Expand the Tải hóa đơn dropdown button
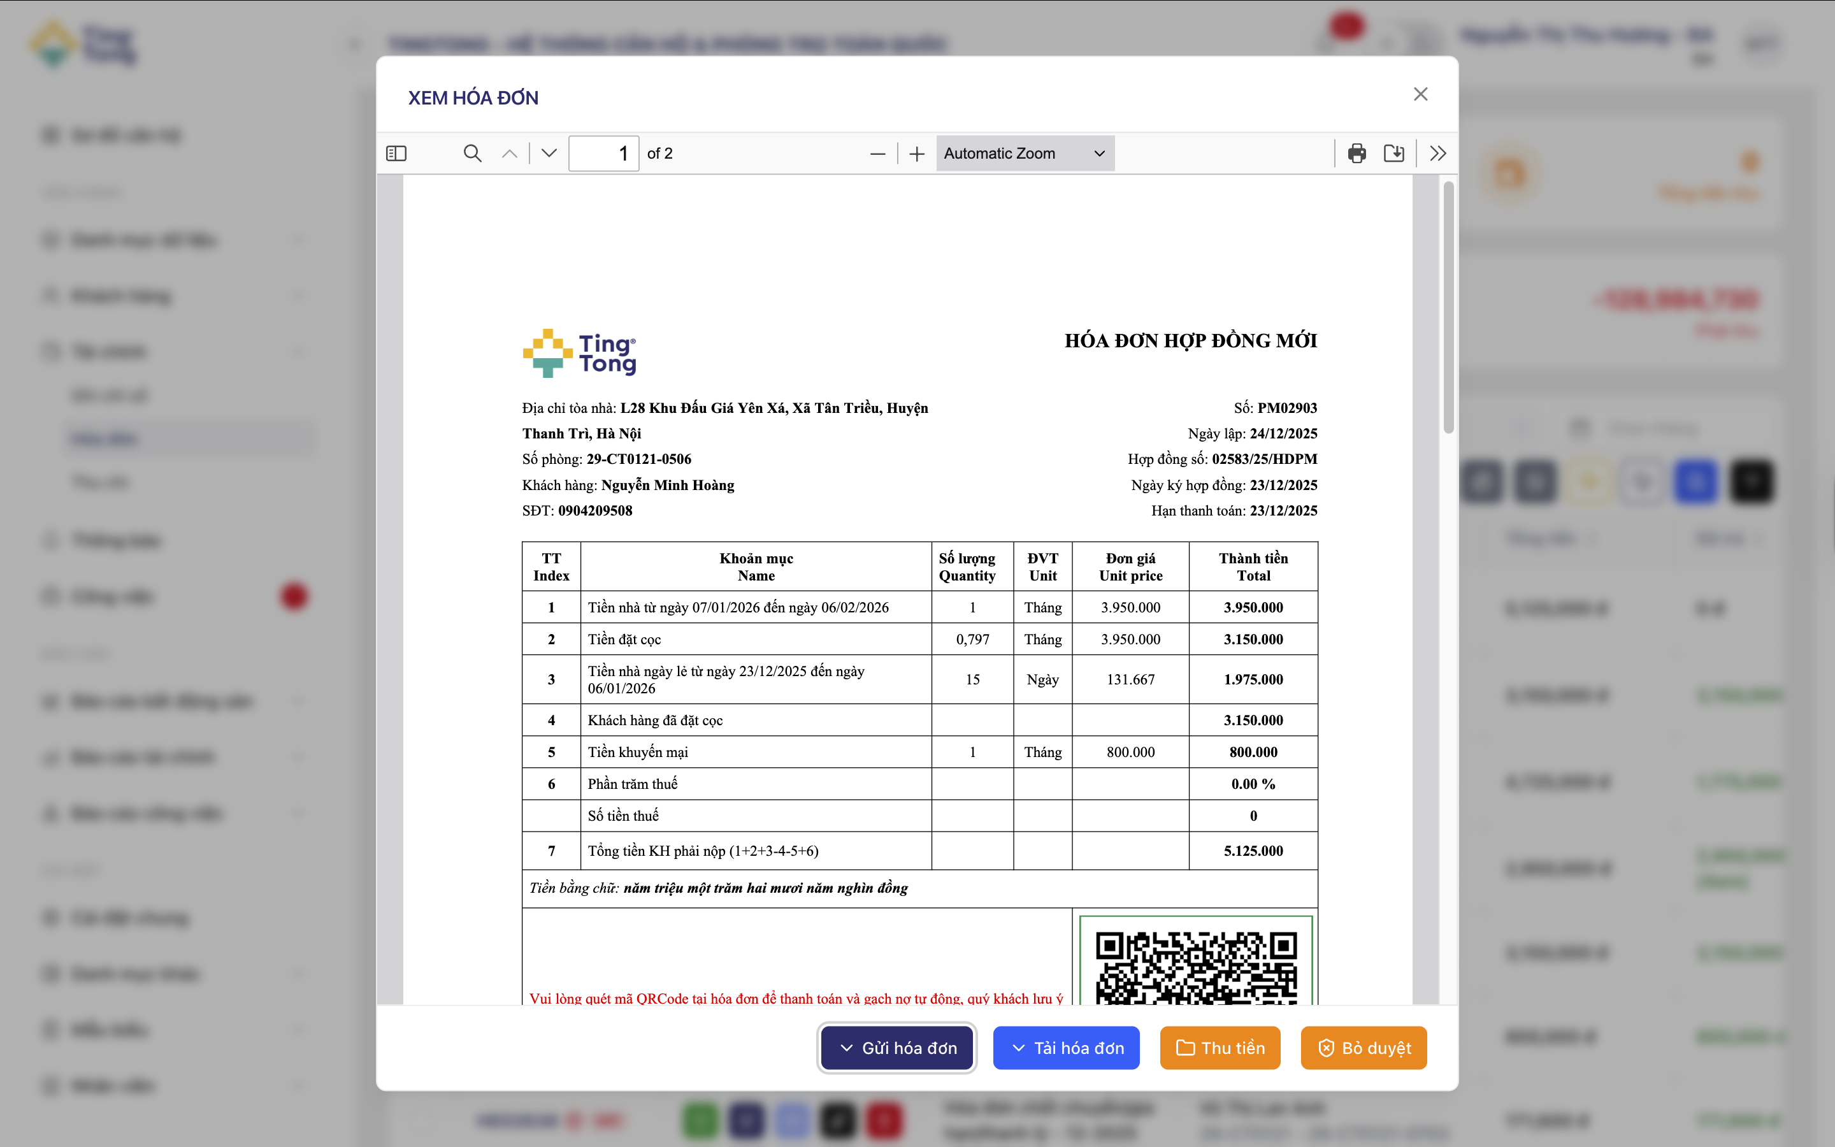This screenshot has height=1147, width=1835. [1065, 1048]
